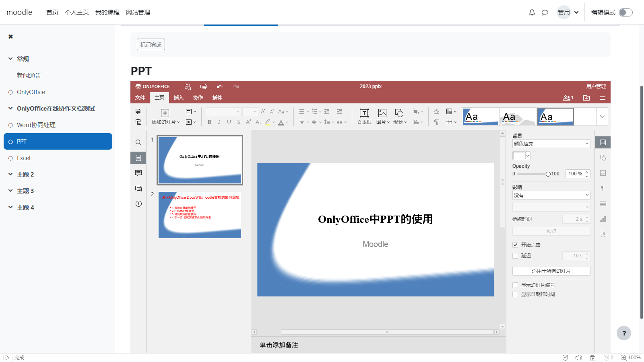Image resolution: width=644 pixels, height=362 pixels.
Task: Enable the 延迟 checkbox
Action: point(515,255)
